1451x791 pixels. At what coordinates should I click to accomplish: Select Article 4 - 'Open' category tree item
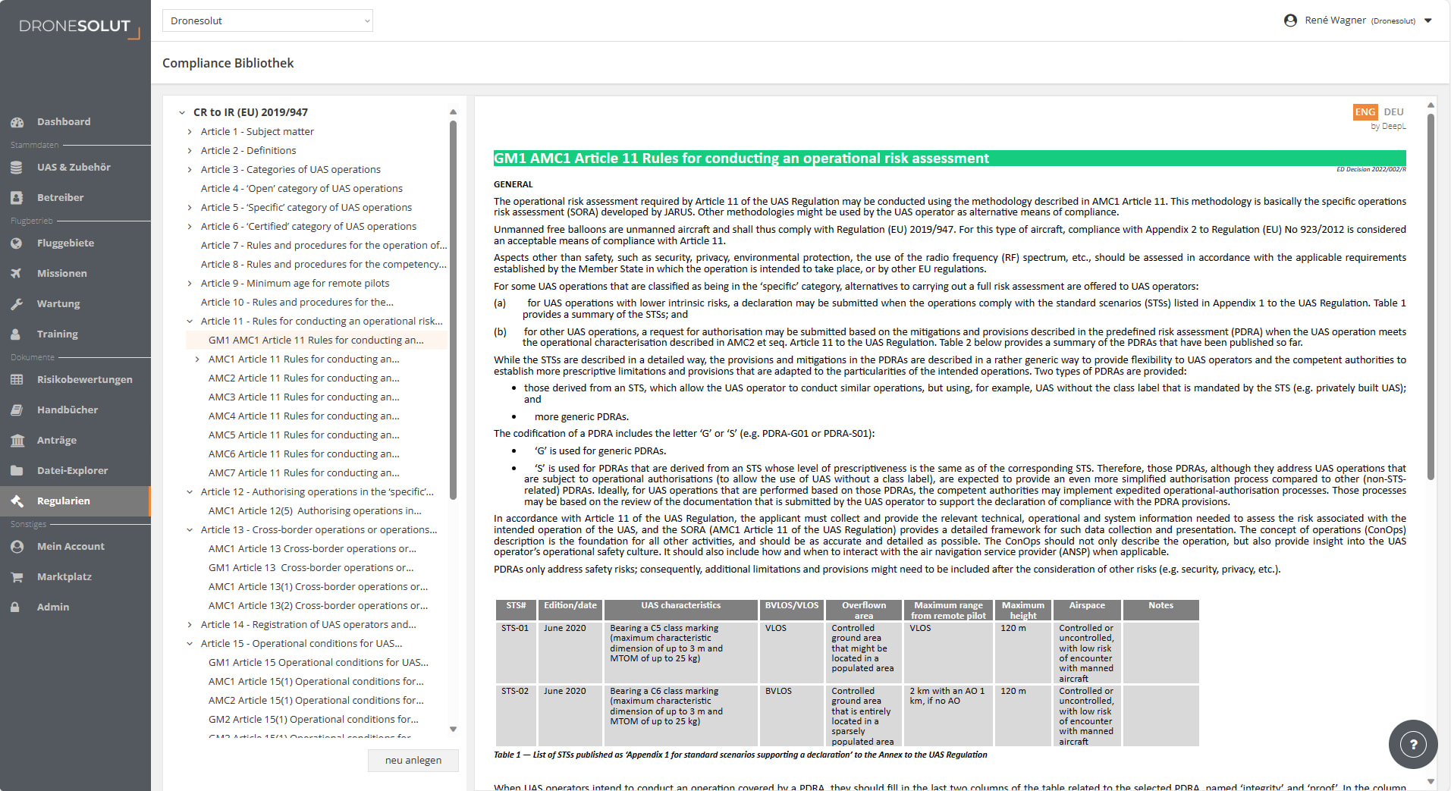tap(302, 189)
